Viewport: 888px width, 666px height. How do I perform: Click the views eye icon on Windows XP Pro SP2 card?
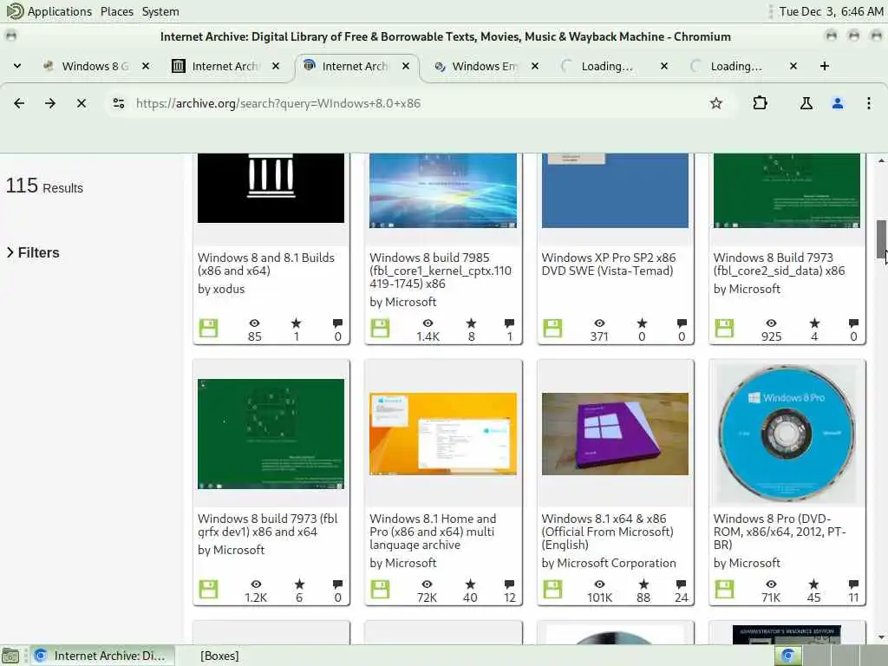pyautogui.click(x=599, y=323)
